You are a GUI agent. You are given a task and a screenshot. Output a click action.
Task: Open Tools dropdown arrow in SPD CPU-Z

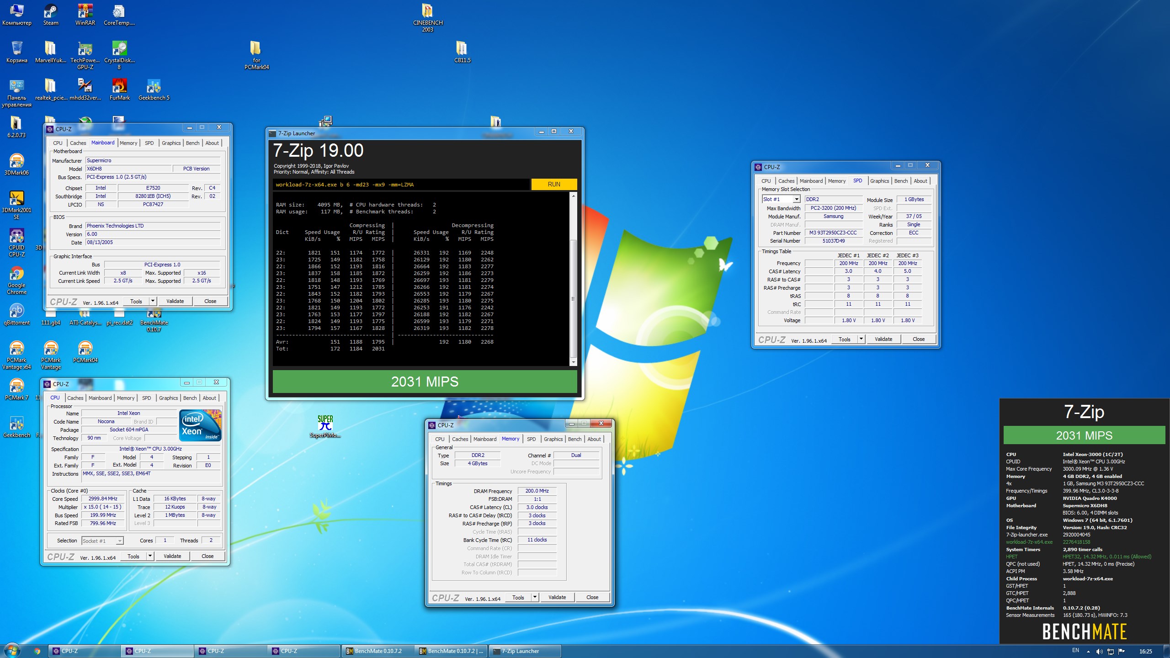862,339
